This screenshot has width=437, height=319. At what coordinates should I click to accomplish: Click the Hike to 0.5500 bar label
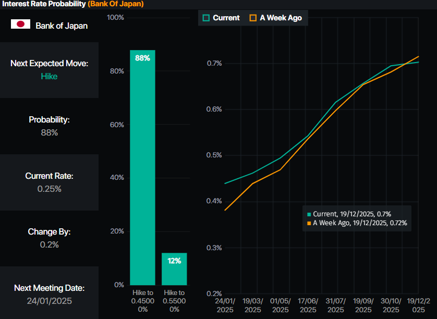click(174, 301)
